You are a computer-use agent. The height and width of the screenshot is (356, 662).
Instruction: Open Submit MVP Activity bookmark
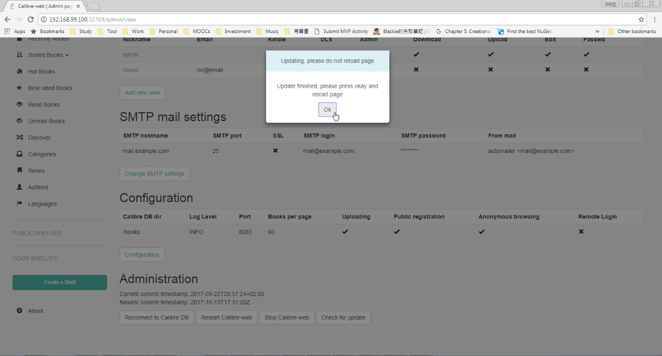click(x=341, y=31)
